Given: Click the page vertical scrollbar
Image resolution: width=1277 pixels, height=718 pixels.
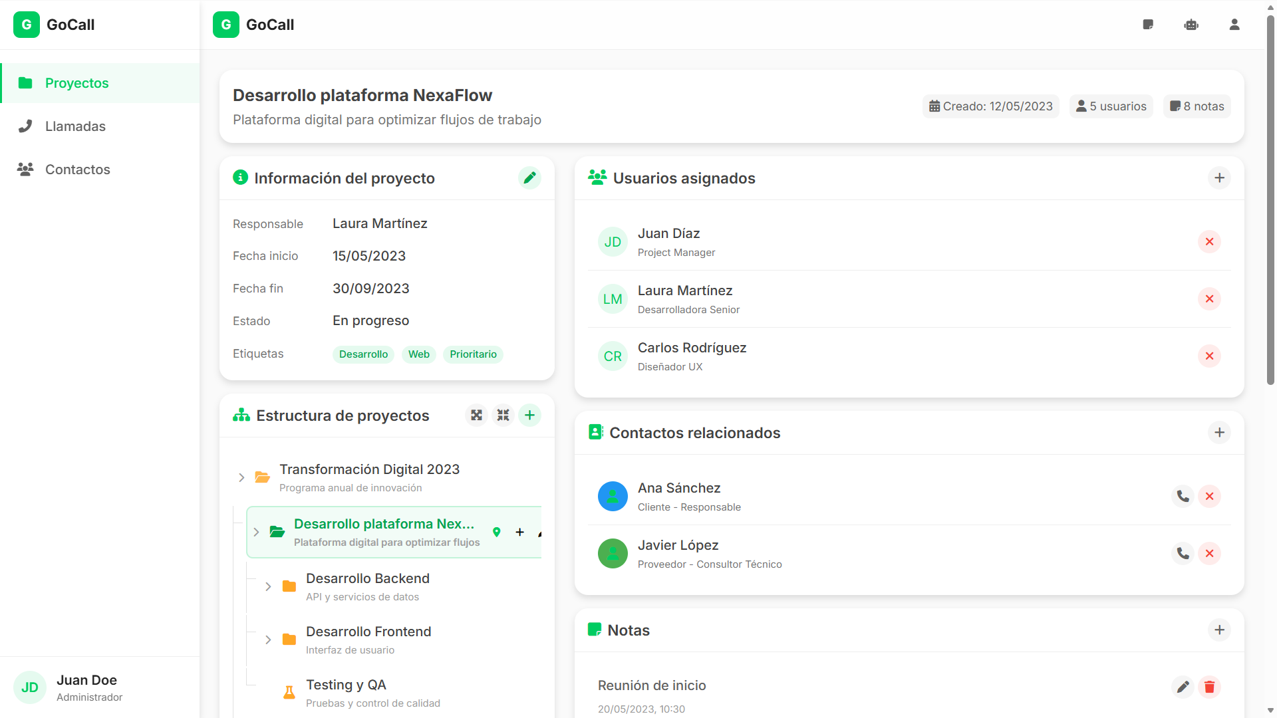Looking at the screenshot, I should 1270,199.
